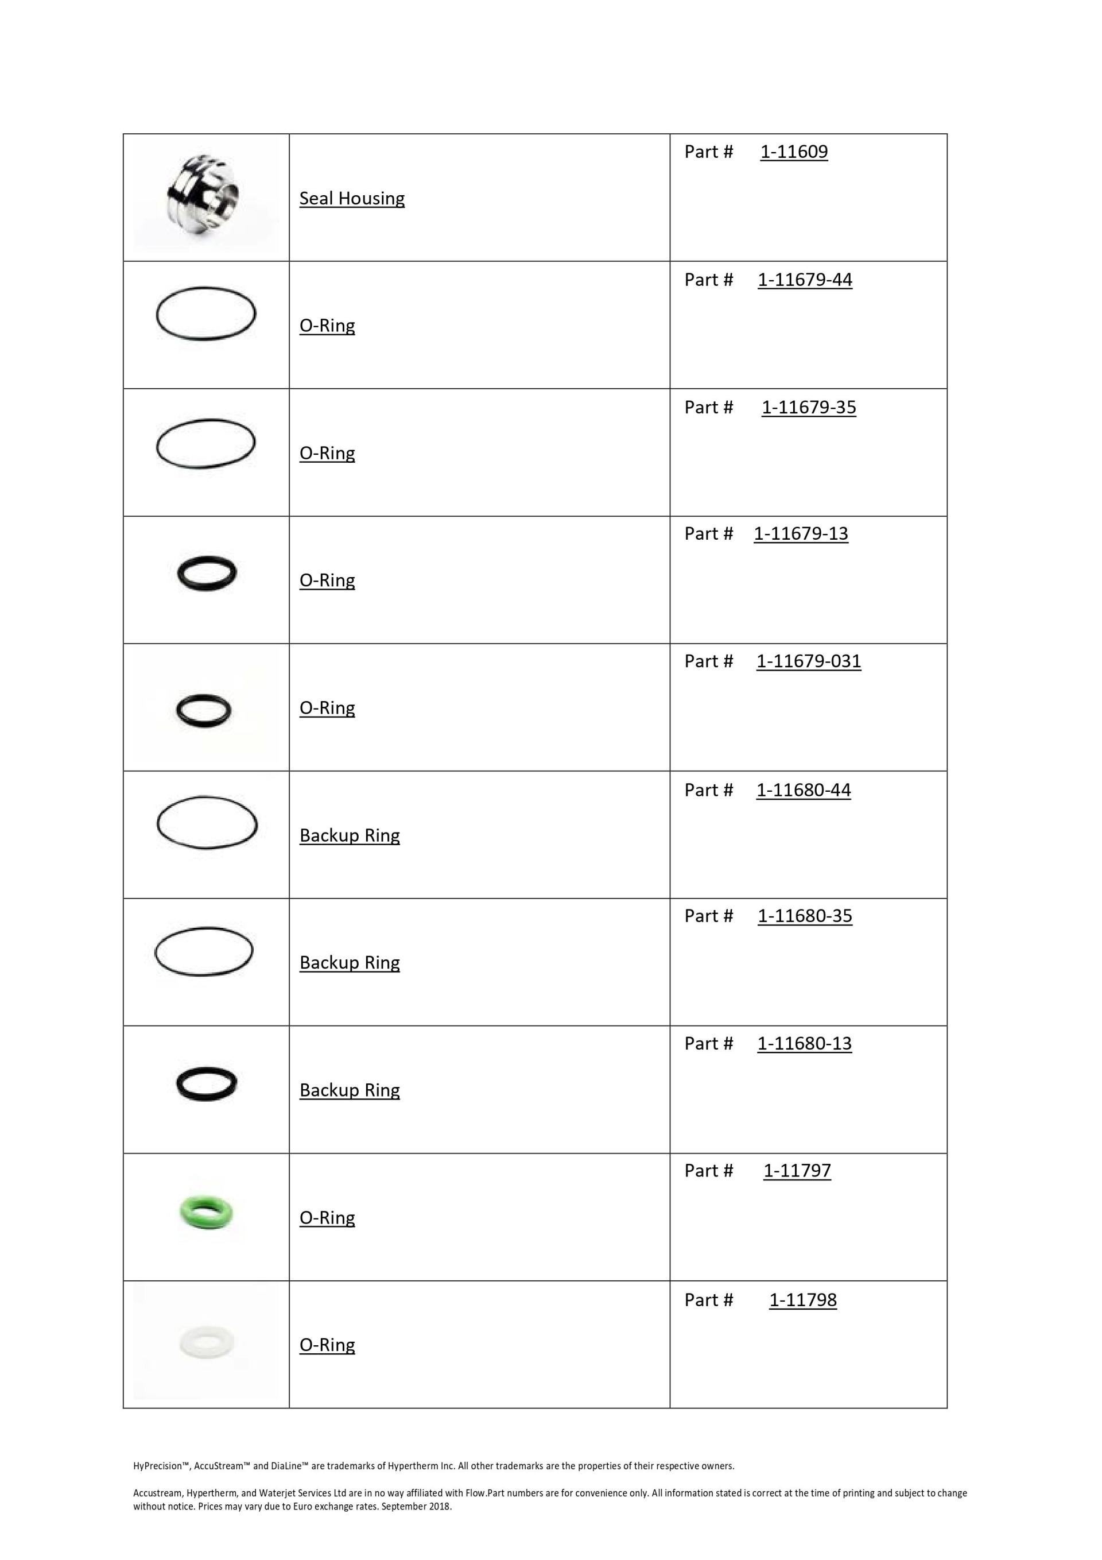The width and height of the screenshot is (1102, 1560).
Task: Open part number 1-11680-13 link
Action: click(805, 1043)
